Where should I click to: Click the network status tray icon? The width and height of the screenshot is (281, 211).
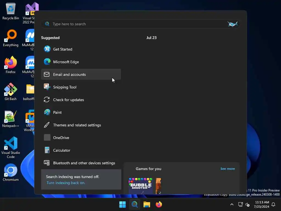240,204
